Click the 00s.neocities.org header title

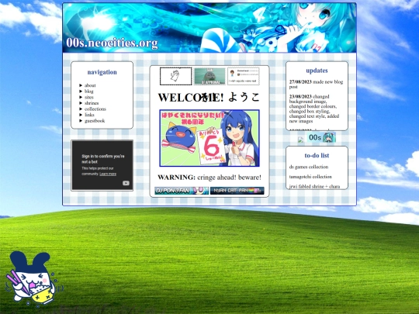112,43
